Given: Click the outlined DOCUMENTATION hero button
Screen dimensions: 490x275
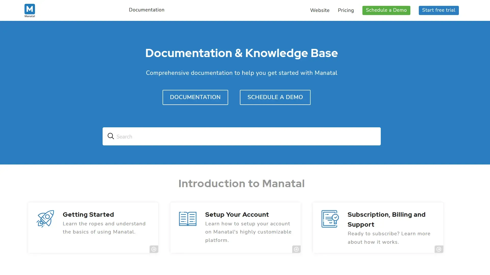Looking at the screenshot, I should [x=195, y=97].
